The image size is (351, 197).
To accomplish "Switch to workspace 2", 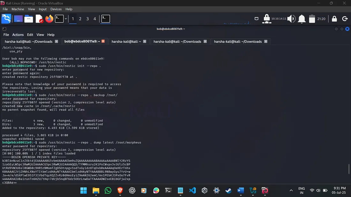I will (80, 19).
